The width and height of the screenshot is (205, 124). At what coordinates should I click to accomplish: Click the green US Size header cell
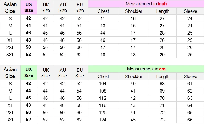point(29,72)
